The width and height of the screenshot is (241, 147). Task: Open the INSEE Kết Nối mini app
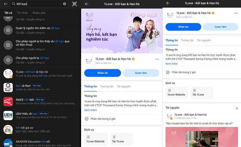tap(40, 102)
